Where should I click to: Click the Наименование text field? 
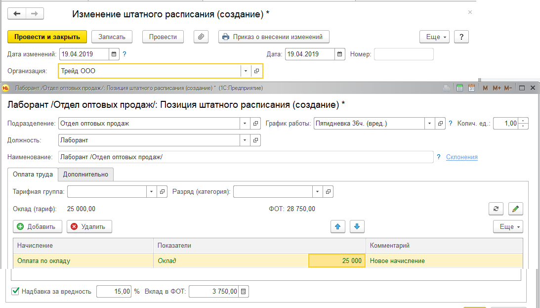246,157
